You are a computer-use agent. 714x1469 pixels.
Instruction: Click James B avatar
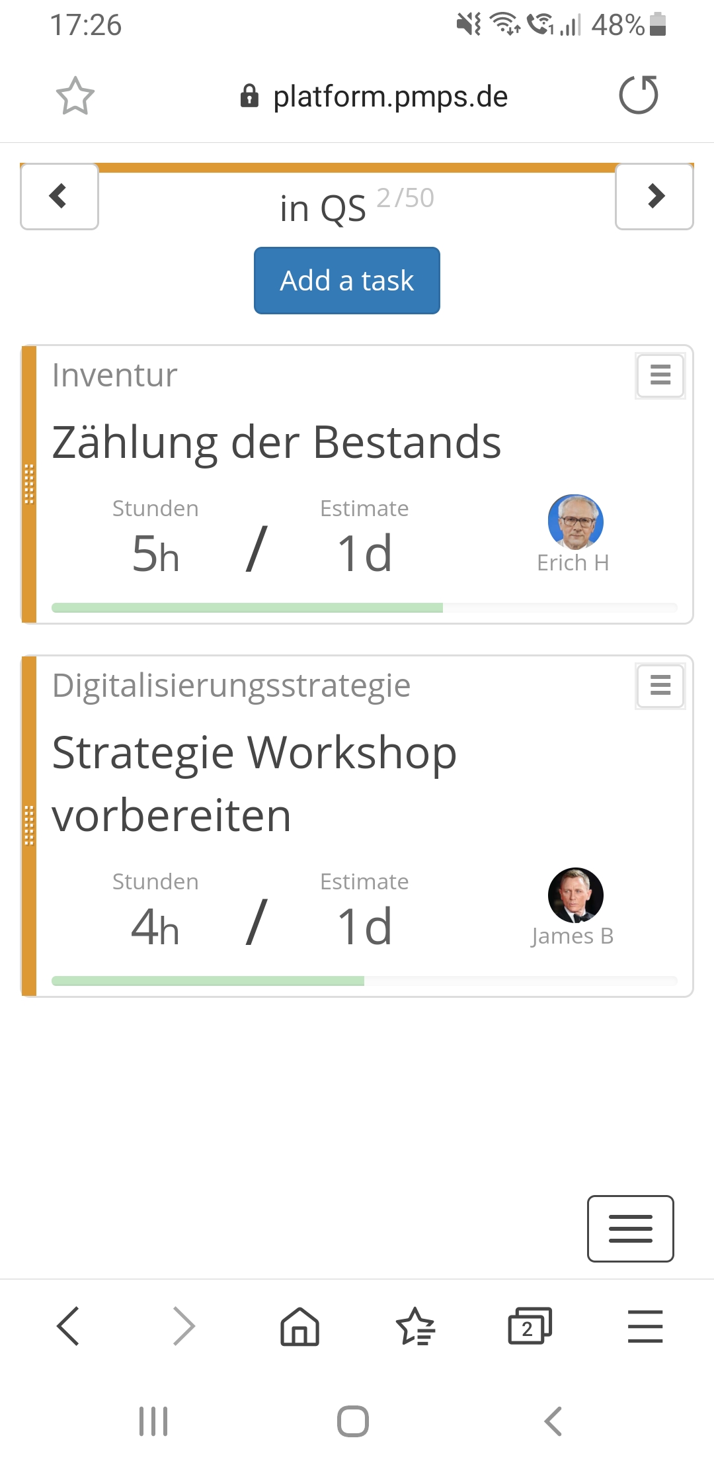575,895
